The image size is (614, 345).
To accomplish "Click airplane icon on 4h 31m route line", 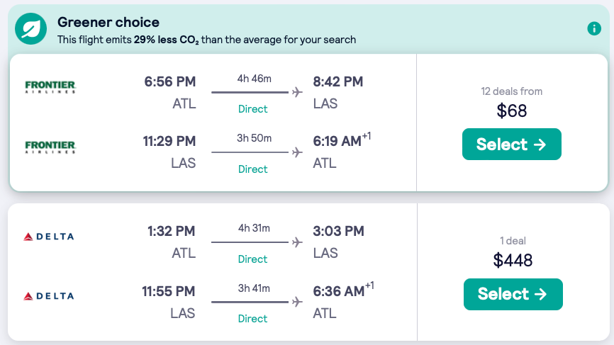I will [x=296, y=242].
